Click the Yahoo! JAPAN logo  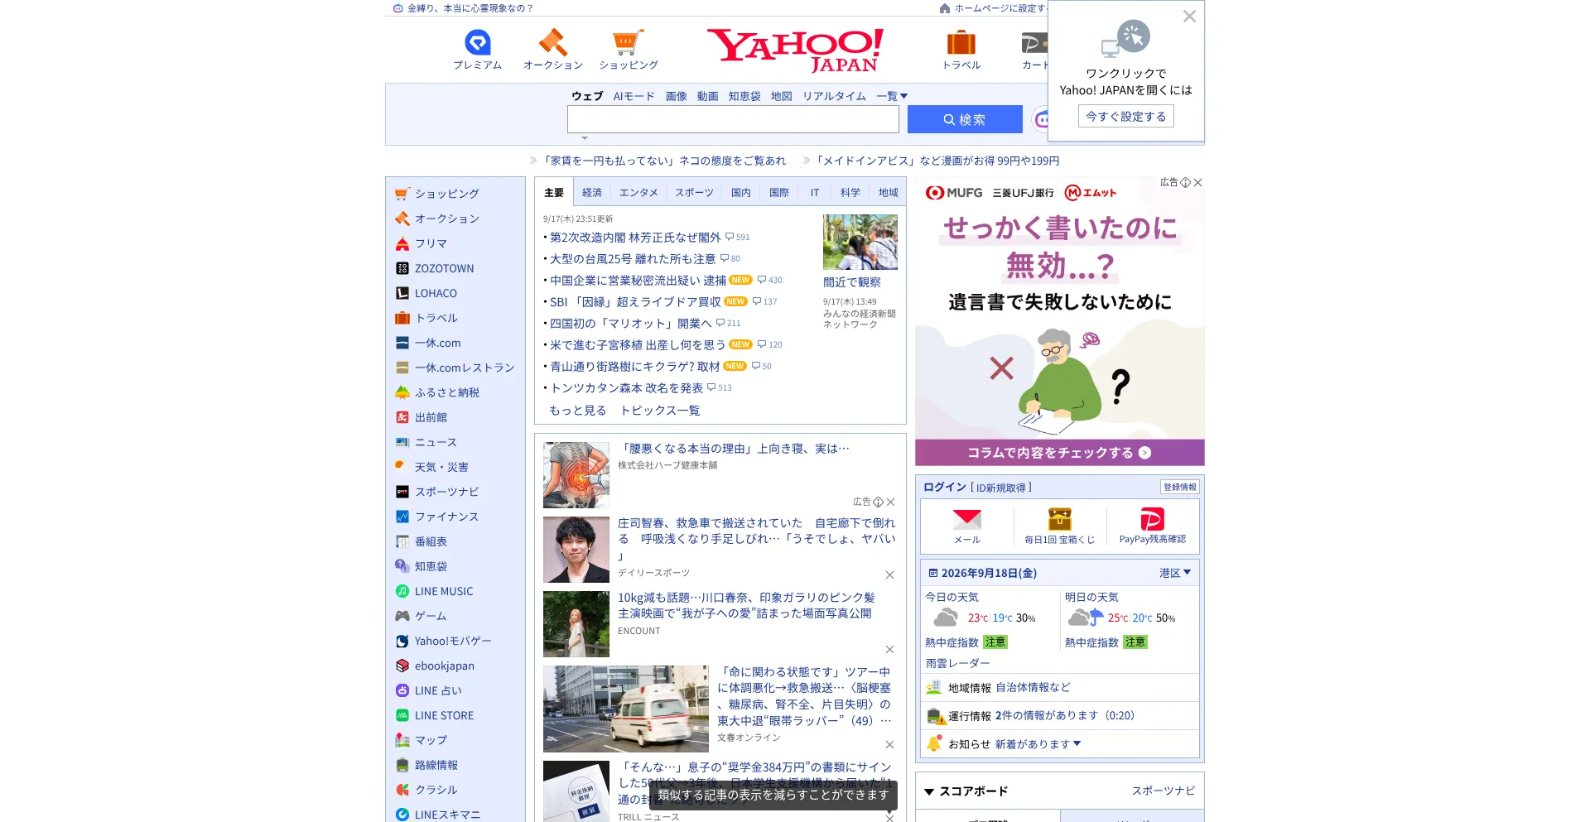point(795,50)
